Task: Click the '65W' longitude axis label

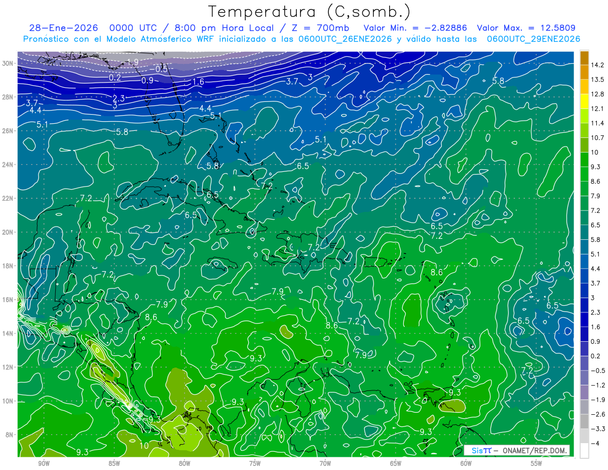Action: (396, 463)
